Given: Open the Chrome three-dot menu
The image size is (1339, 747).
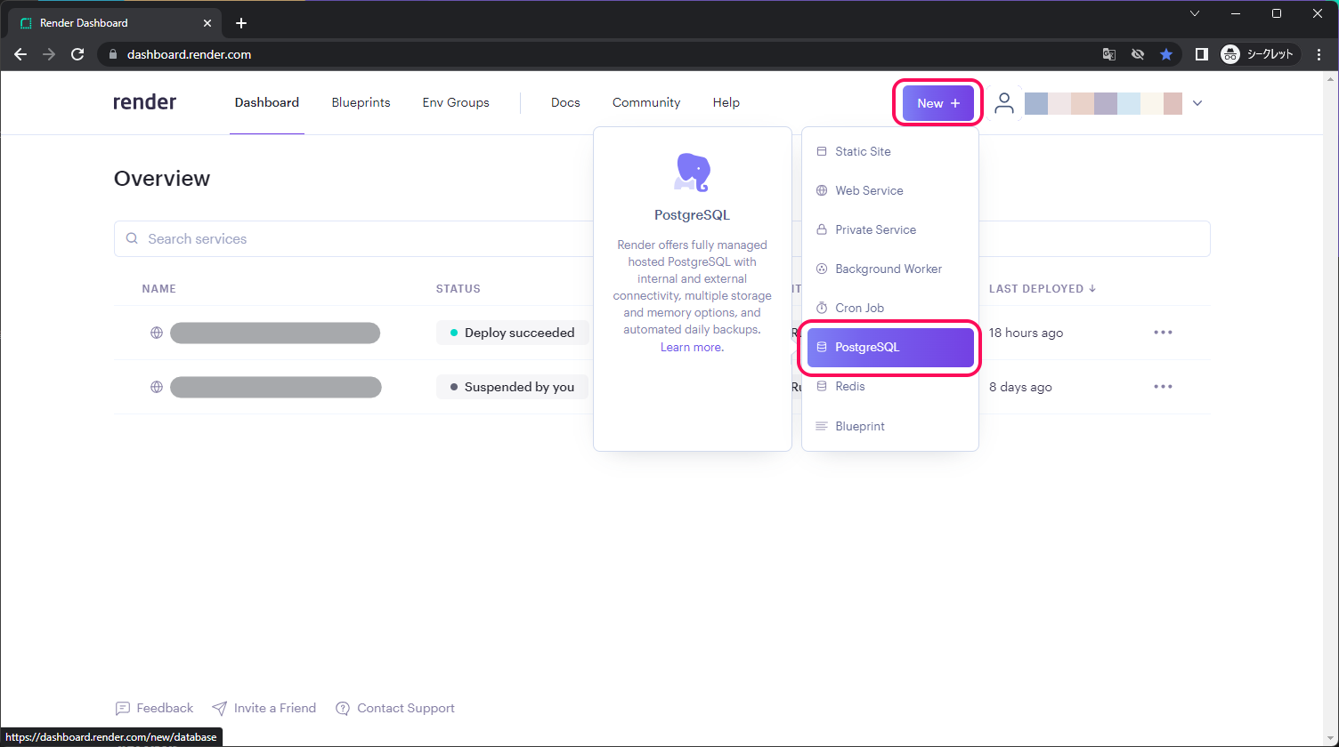Looking at the screenshot, I should [1319, 54].
